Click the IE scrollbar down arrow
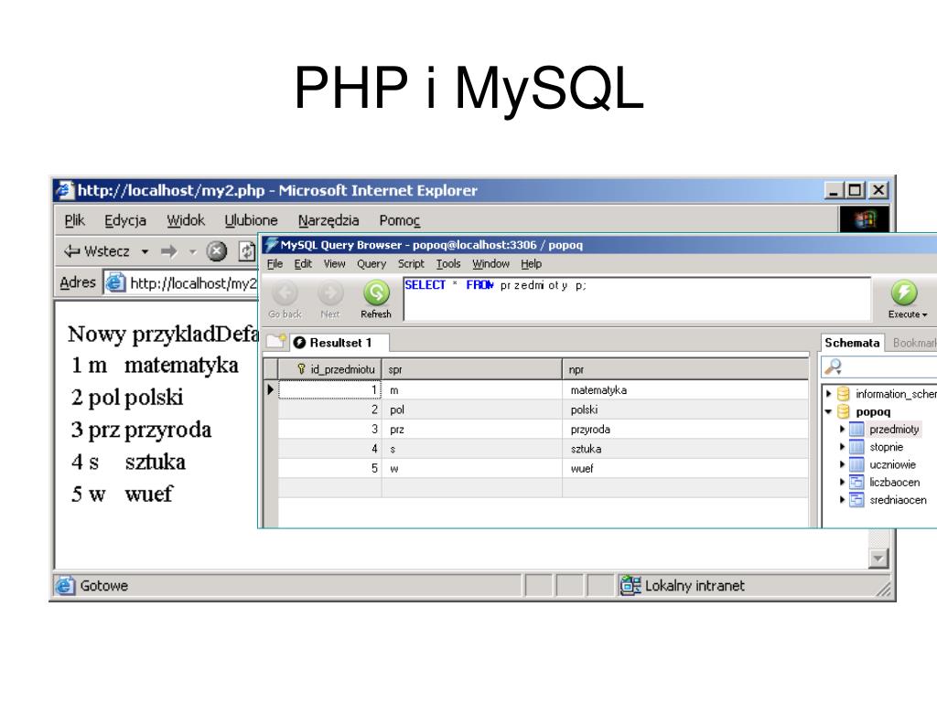 coord(878,558)
